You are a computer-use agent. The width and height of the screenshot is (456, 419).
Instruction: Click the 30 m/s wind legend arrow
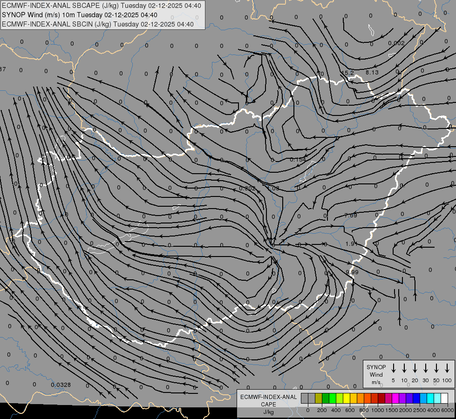pyautogui.click(x=425, y=368)
